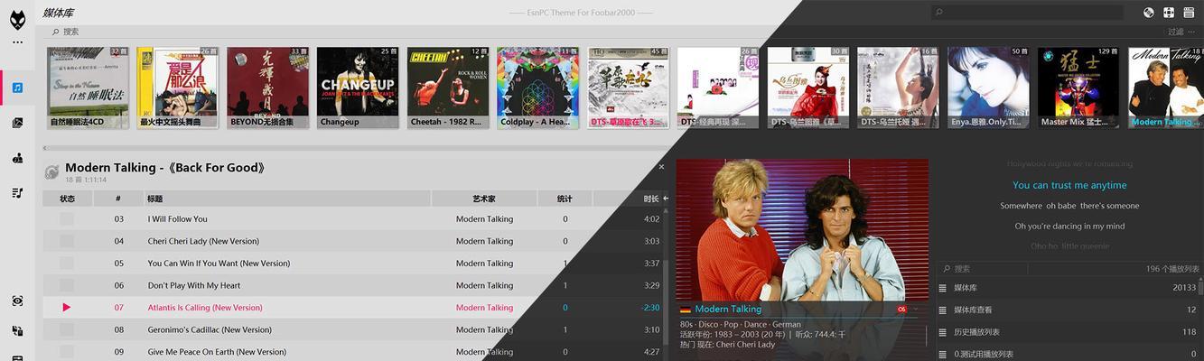Click the list icon beside 历史播放列表
Viewport: 1204px width, 361px height.
click(943, 332)
